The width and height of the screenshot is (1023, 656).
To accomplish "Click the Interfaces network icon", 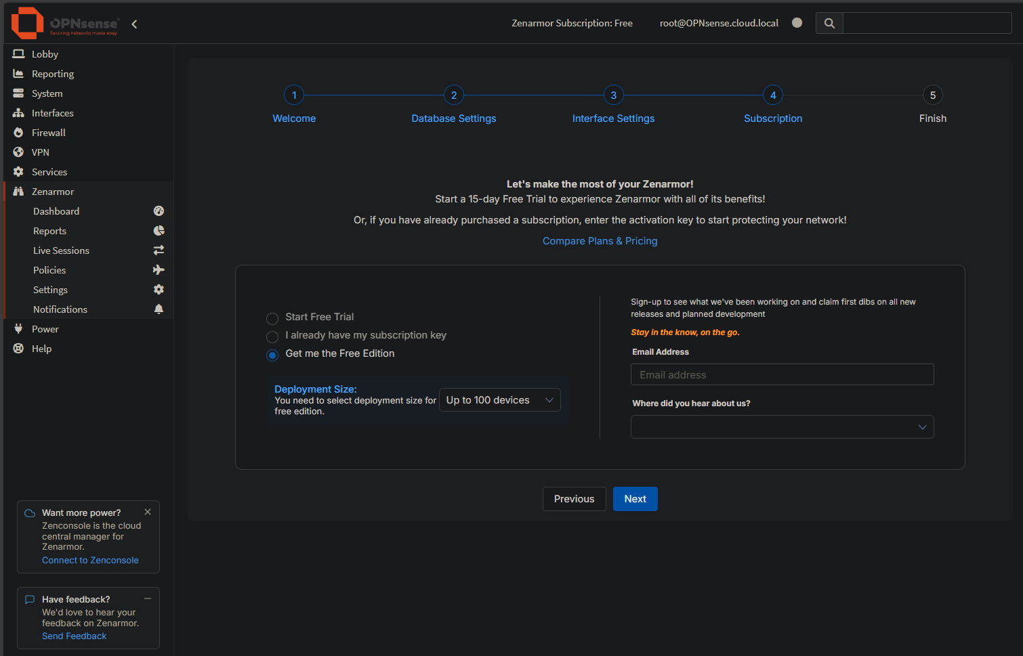I will click(x=18, y=113).
